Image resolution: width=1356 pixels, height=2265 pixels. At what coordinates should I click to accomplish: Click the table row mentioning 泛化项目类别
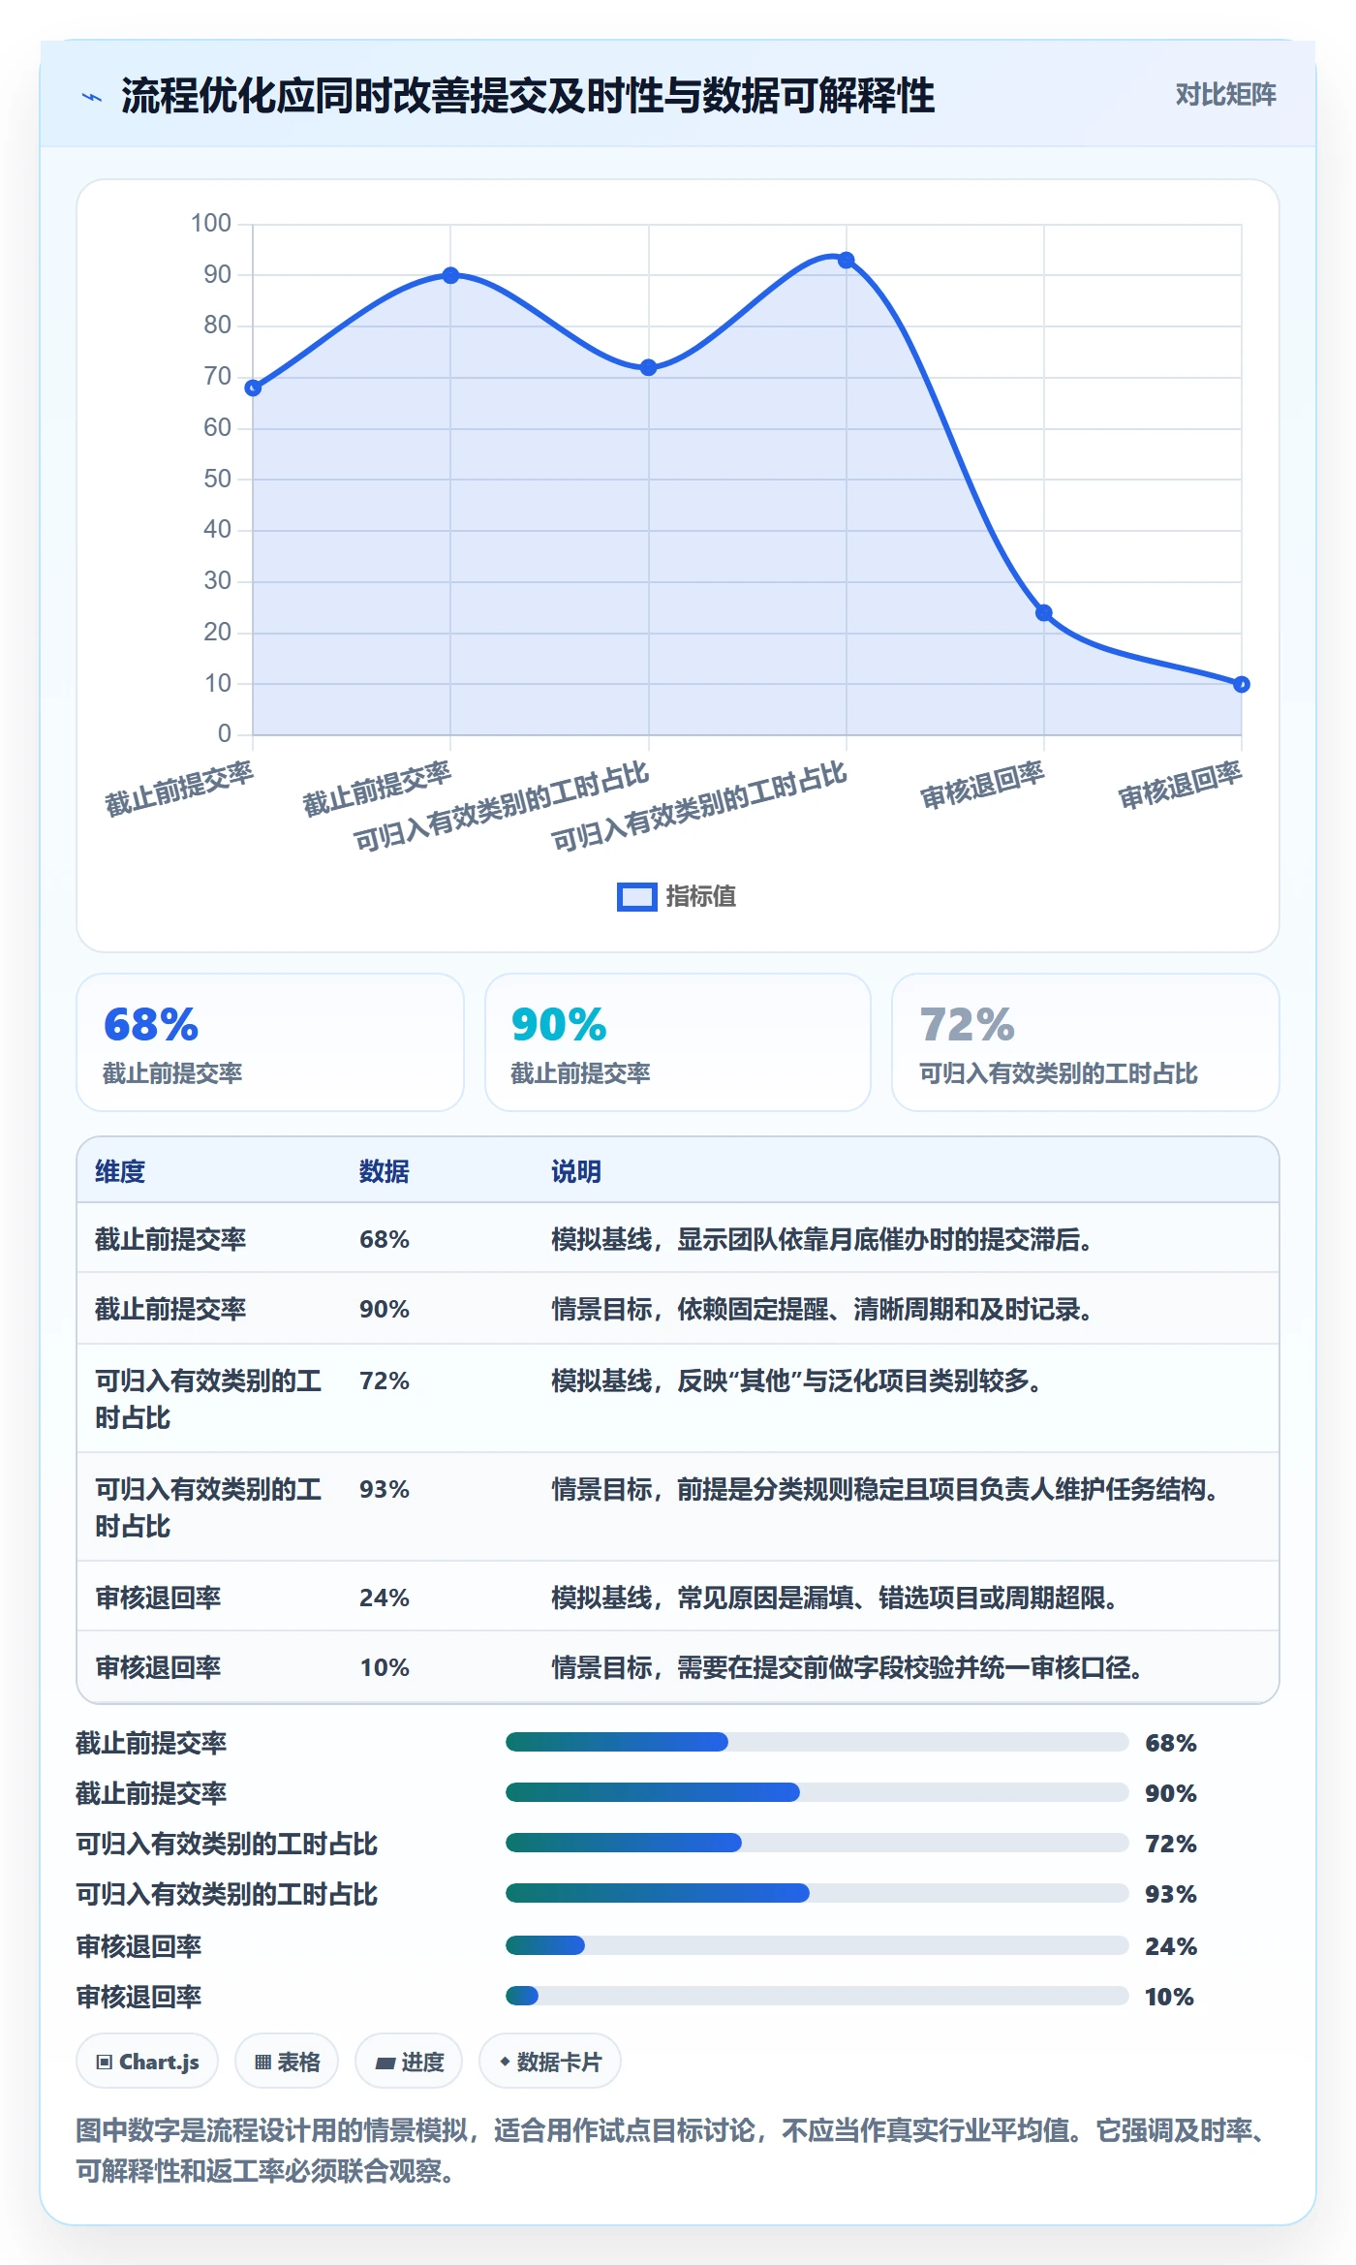pos(678,1398)
